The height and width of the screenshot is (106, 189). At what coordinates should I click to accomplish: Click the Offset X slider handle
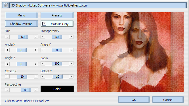(x=22, y=77)
